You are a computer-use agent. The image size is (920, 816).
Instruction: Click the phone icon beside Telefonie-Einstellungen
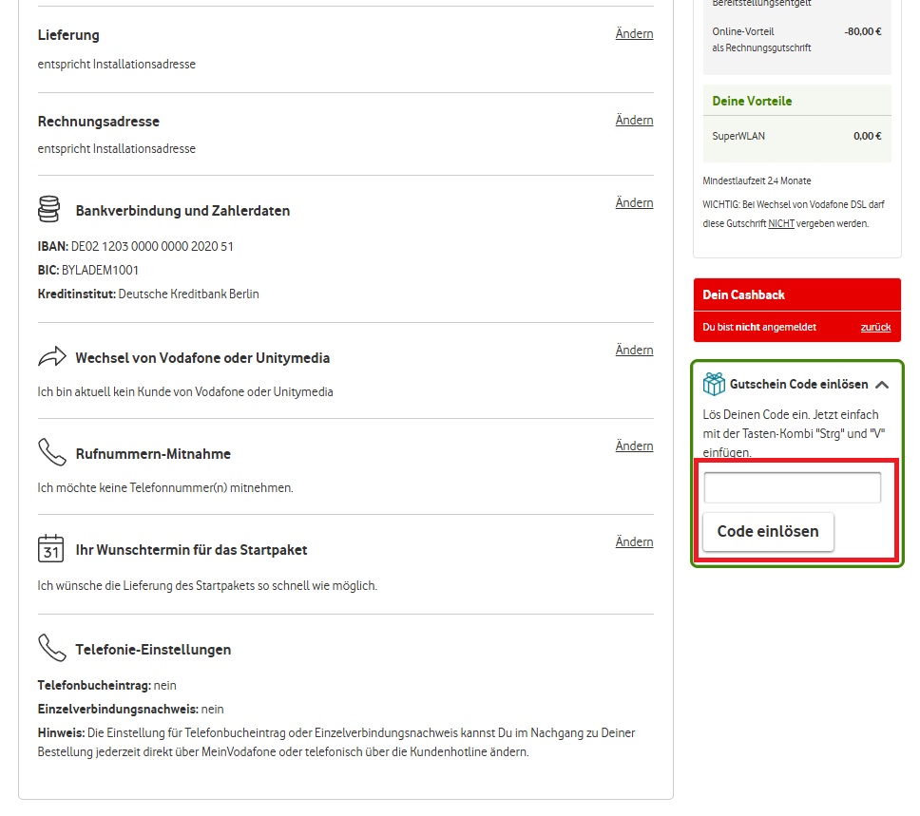pos(50,649)
